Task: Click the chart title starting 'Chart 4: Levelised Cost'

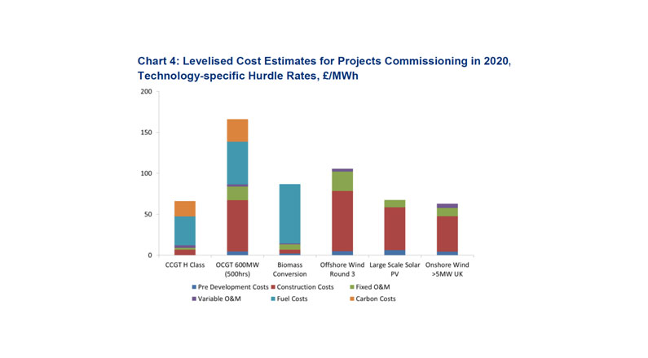Action: [324, 68]
